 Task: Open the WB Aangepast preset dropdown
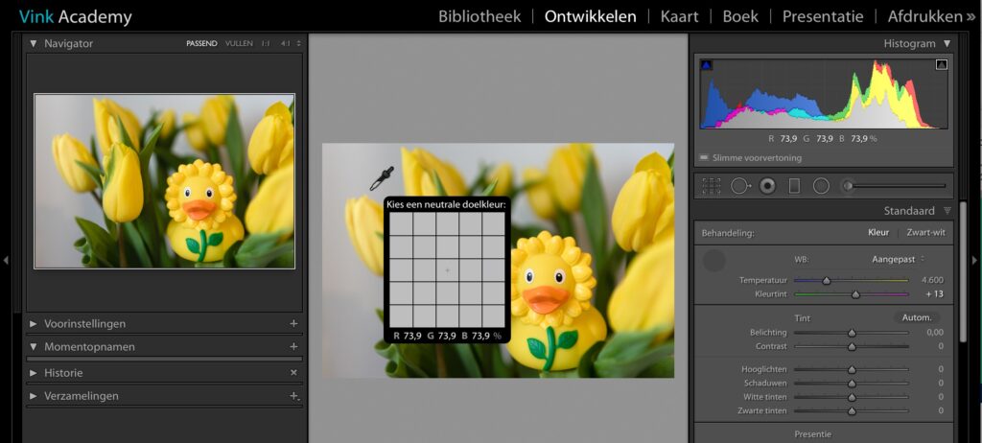pyautogui.click(x=898, y=259)
